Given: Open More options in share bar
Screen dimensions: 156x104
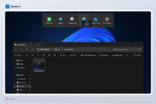Looking at the screenshot, I should (107, 20).
